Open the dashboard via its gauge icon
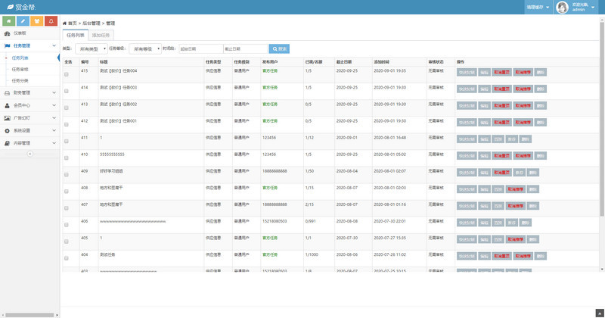The image size is (605, 318). (7, 33)
